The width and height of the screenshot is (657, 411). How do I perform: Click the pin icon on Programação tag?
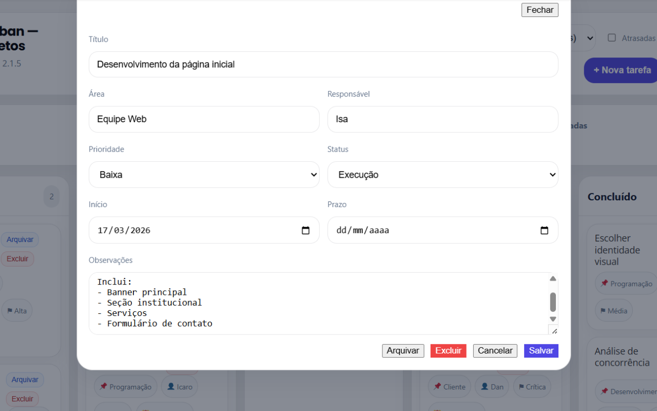(102, 386)
